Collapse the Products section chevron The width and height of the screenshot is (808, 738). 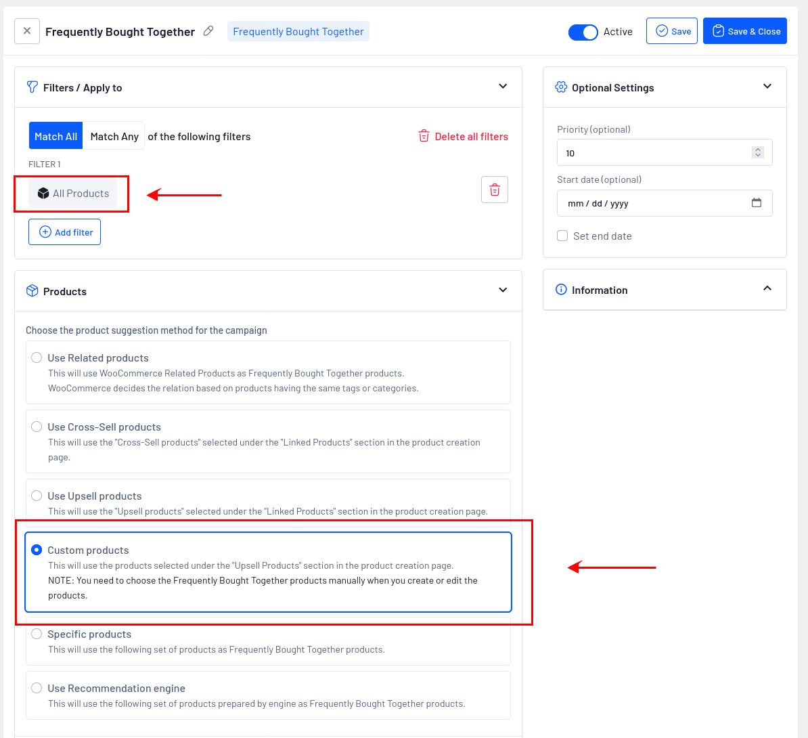coord(503,290)
